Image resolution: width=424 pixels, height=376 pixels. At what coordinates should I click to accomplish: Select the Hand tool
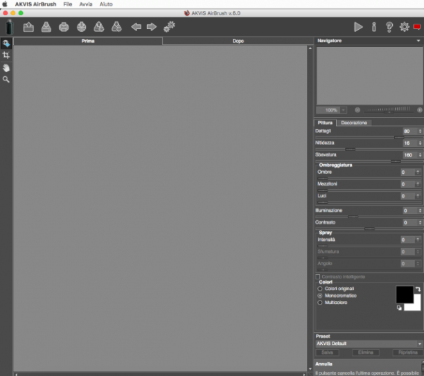[x=6, y=68]
